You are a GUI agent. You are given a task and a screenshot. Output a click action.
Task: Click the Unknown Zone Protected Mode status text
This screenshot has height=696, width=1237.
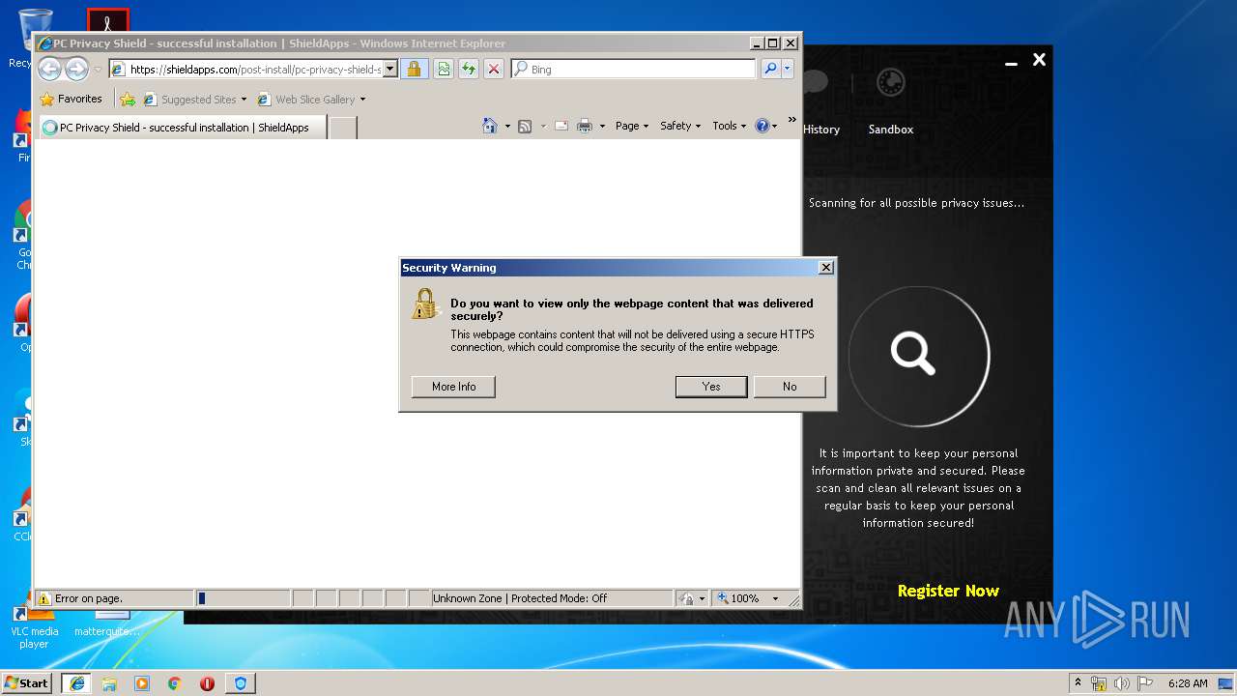tap(520, 598)
